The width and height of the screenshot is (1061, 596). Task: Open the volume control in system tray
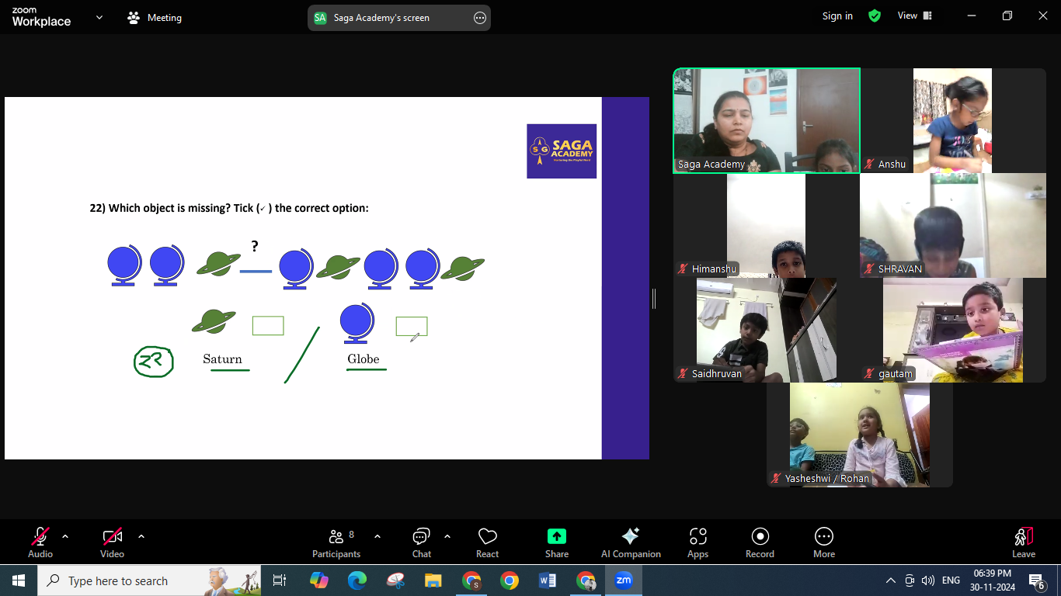click(928, 580)
